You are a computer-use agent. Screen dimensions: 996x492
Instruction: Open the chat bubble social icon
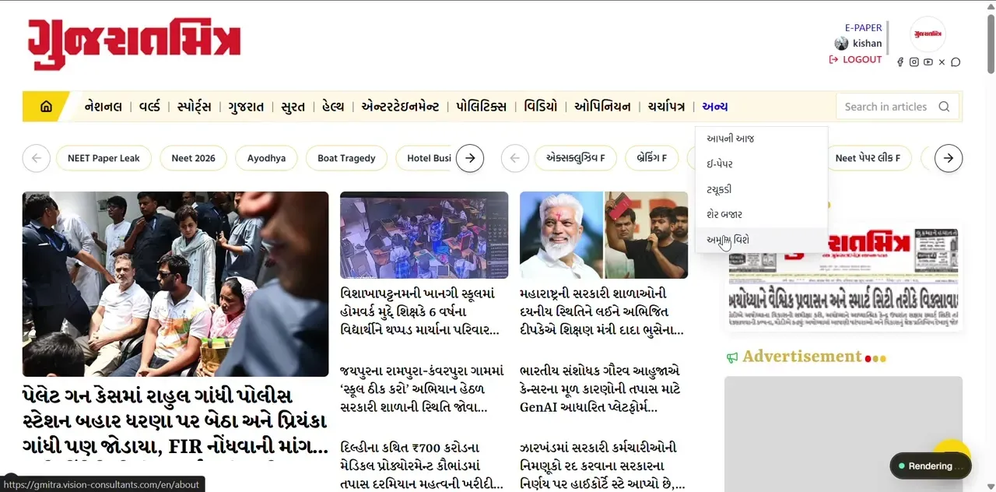[956, 62]
